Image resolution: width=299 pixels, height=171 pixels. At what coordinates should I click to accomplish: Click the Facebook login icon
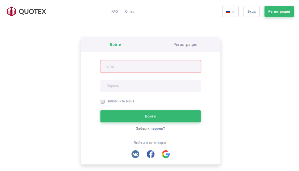click(150, 154)
